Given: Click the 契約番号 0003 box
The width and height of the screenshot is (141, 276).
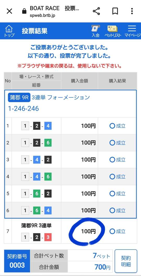Looking at the screenshot, I should (17, 261).
